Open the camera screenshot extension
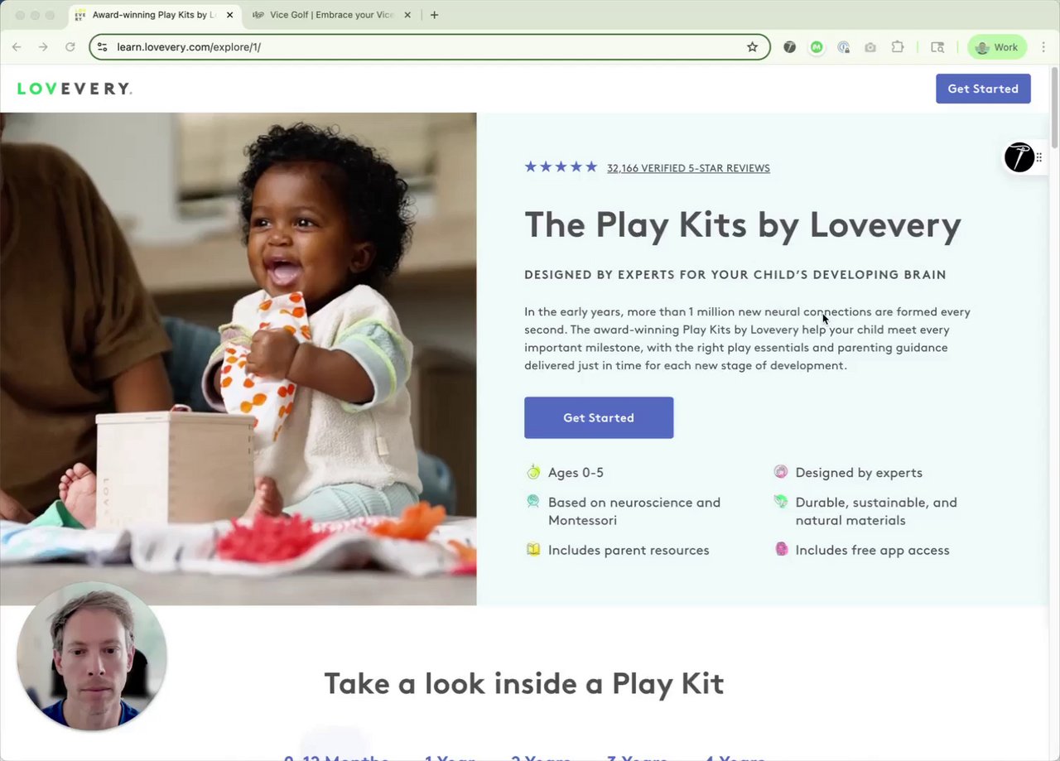 (x=870, y=47)
